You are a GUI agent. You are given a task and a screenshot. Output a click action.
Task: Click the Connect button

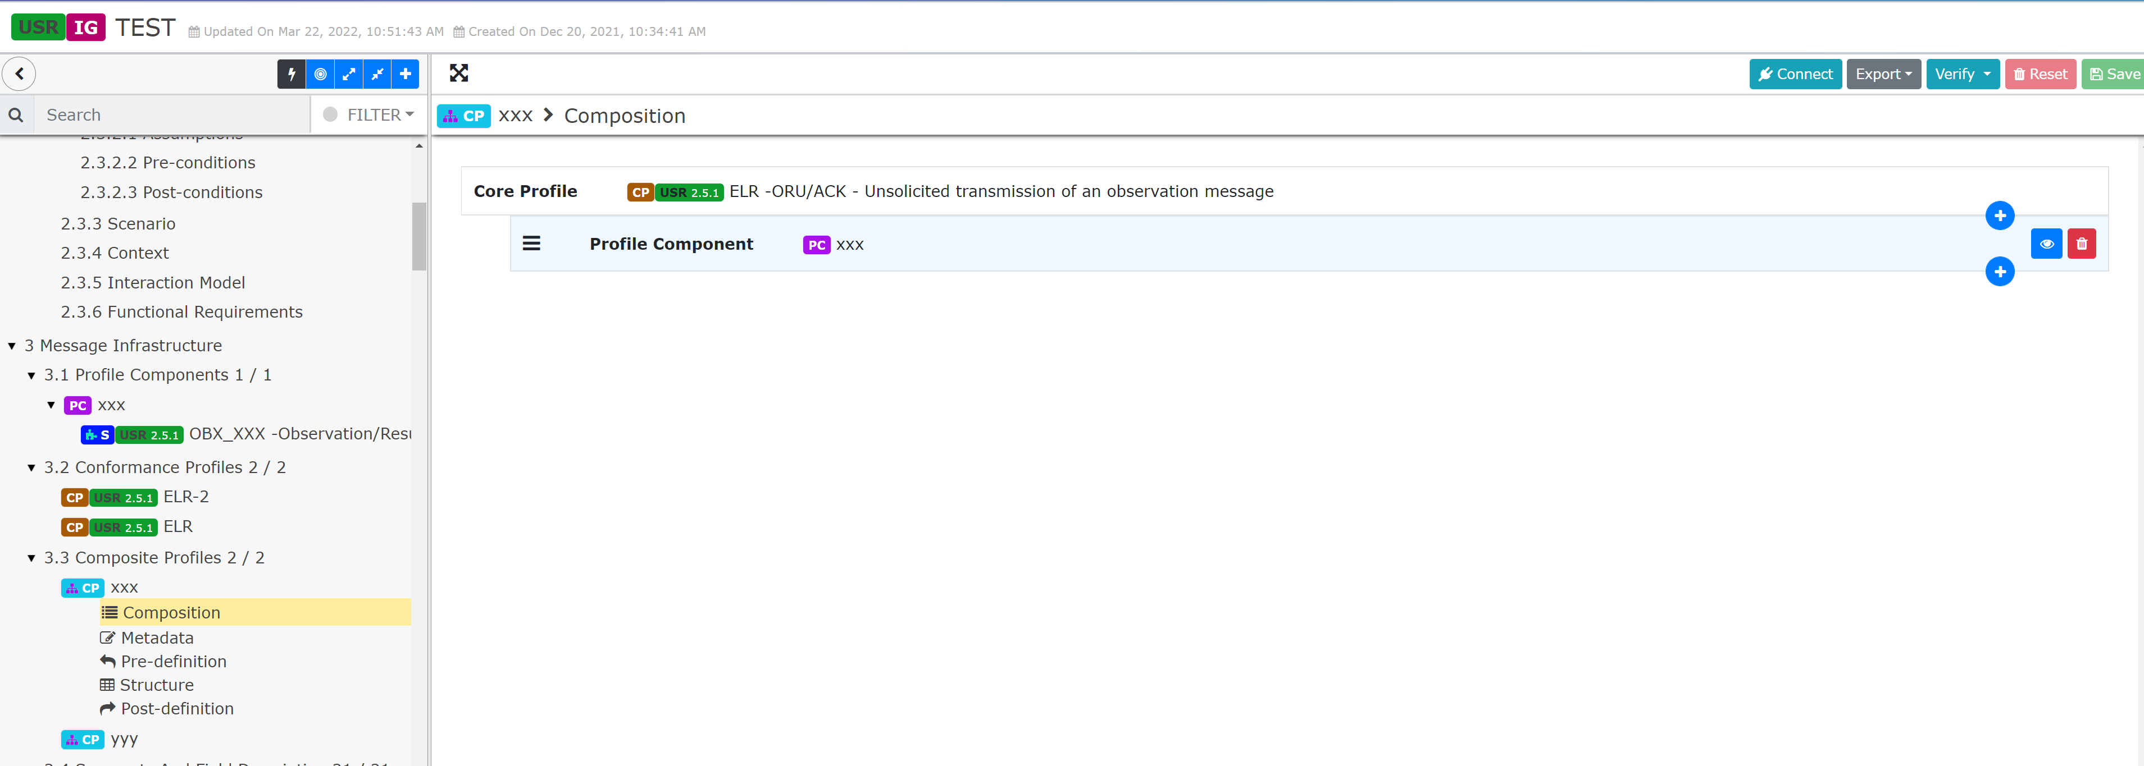[x=1795, y=73]
